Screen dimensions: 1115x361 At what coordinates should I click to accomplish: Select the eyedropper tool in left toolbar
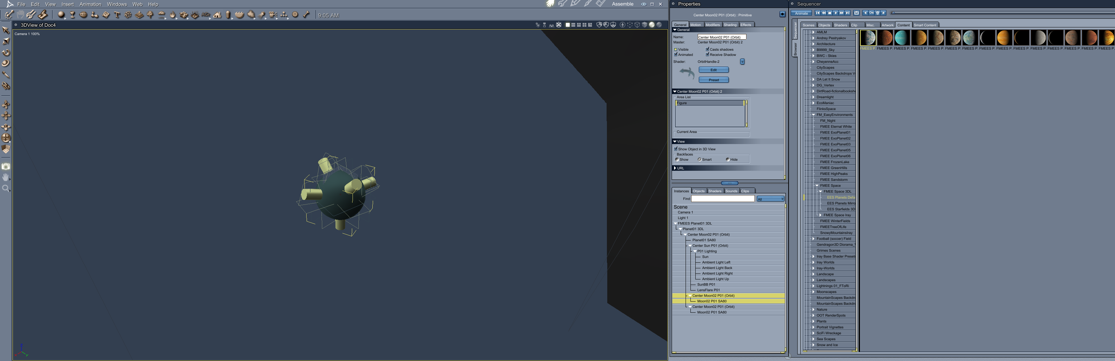click(x=6, y=75)
